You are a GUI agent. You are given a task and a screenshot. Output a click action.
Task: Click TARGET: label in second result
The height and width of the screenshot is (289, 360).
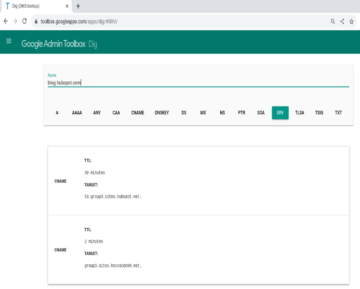click(91, 254)
